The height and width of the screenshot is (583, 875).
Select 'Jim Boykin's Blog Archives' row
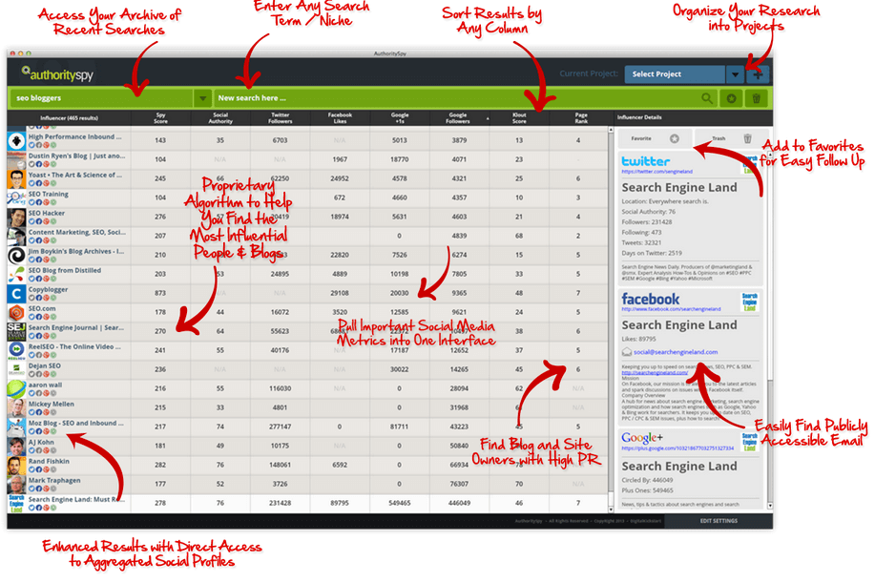click(x=307, y=255)
